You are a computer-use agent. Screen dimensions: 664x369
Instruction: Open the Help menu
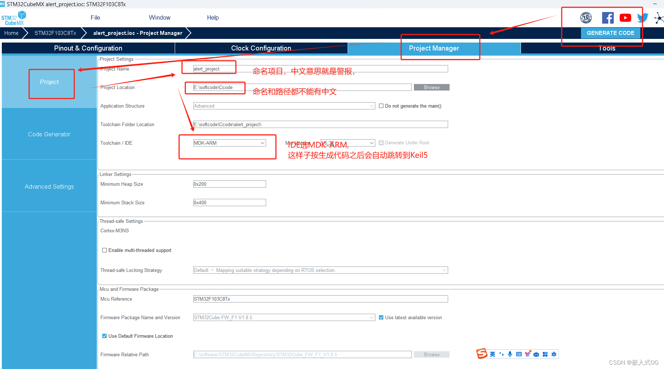pos(213,17)
